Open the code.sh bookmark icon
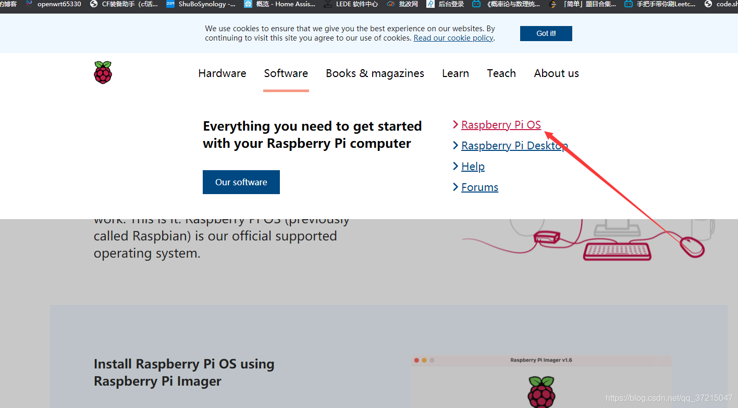Viewport: 738px width, 408px height. click(x=708, y=4)
